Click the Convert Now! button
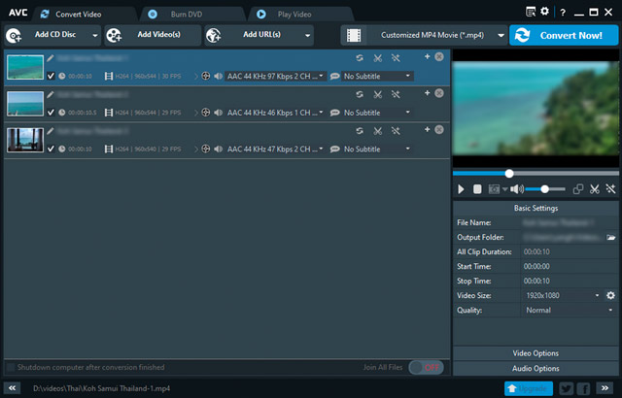The image size is (622, 398). pyautogui.click(x=564, y=35)
